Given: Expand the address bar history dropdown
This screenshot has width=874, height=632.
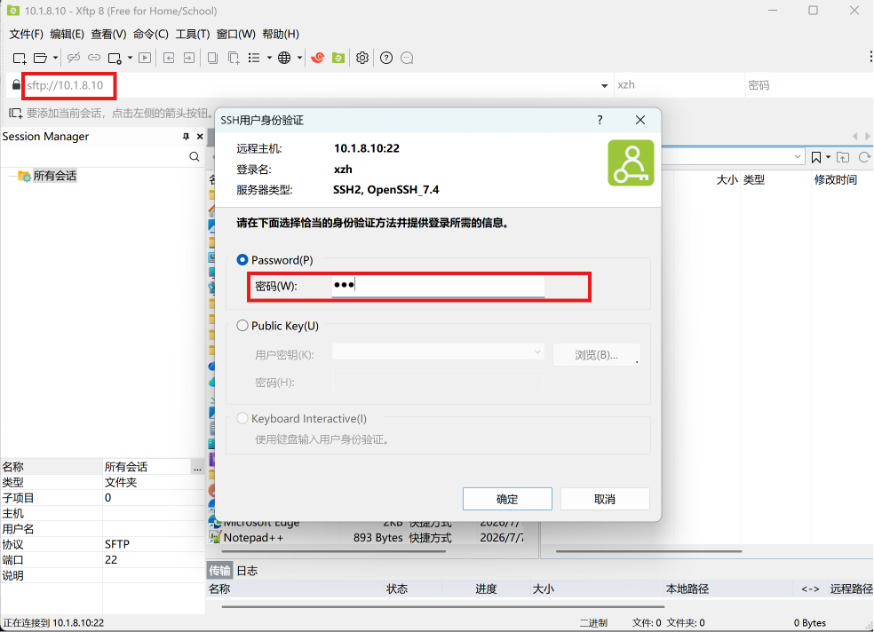Looking at the screenshot, I should [x=604, y=86].
